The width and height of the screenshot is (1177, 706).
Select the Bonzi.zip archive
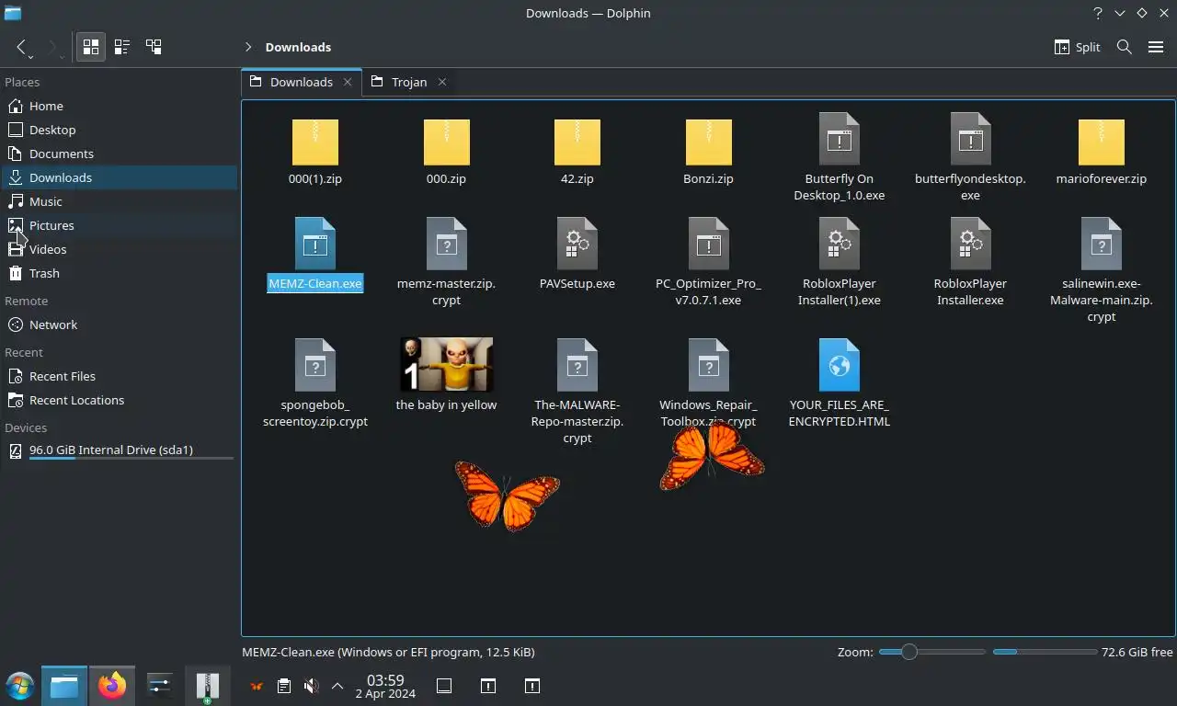tap(709, 152)
